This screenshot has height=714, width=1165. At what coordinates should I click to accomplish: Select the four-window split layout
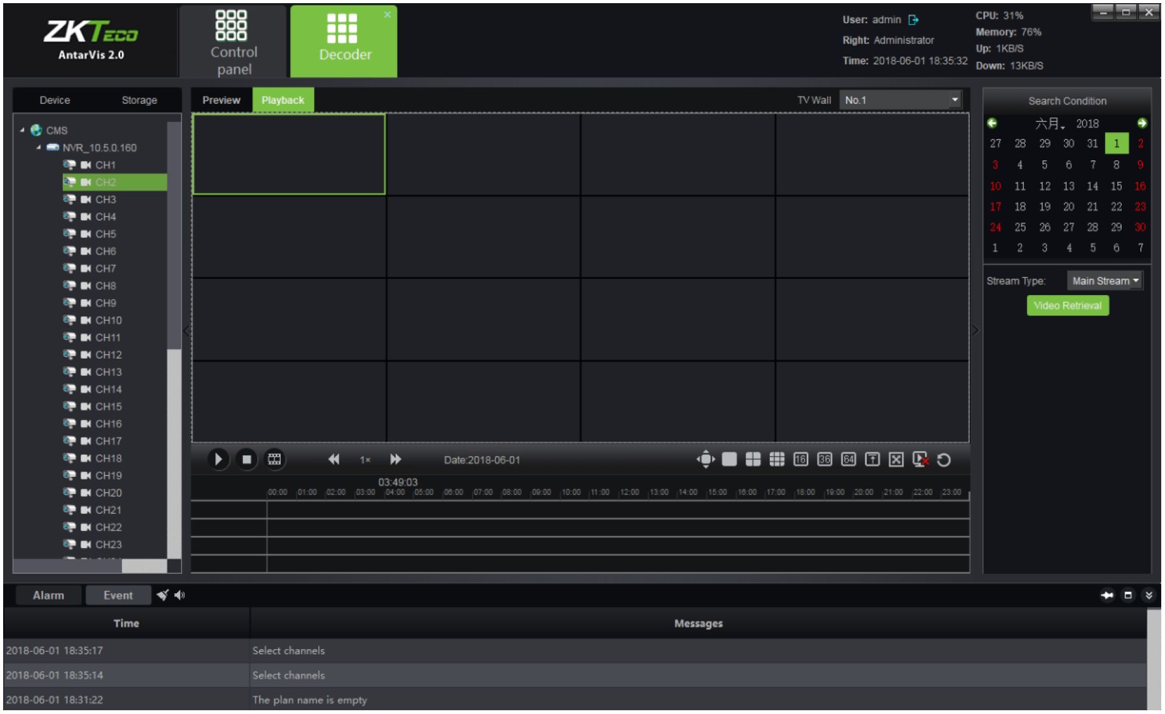(753, 460)
